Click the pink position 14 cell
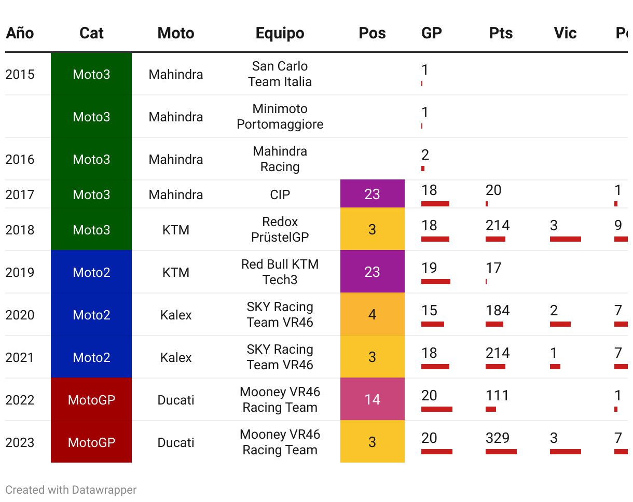Image resolution: width=633 pixels, height=502 pixels. 373,400
